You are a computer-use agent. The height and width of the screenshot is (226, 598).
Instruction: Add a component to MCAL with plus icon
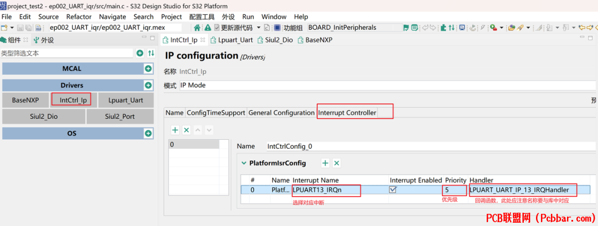tap(148, 69)
